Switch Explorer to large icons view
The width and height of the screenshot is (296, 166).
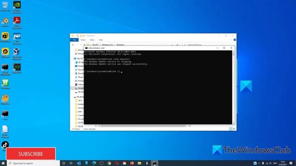pos(234,129)
